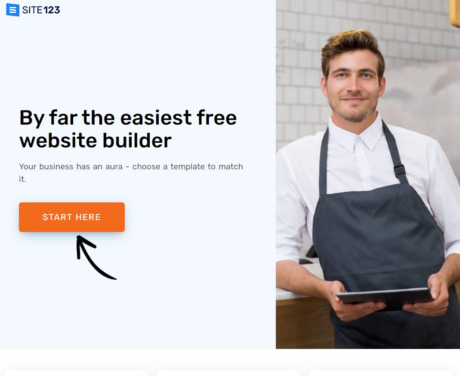Click the blue SITE123 logo icon
Image resolution: width=460 pixels, height=376 pixels.
click(x=12, y=10)
